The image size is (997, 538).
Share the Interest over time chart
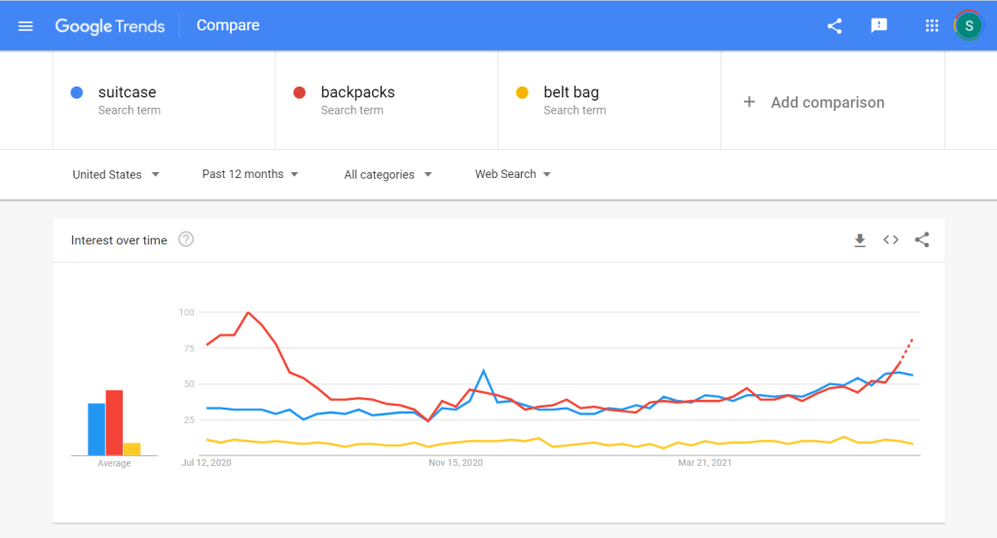coord(922,239)
